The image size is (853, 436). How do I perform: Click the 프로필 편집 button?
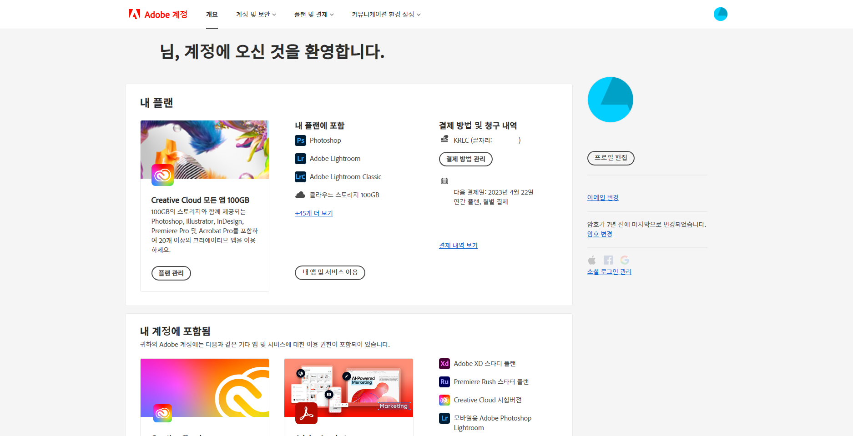611,158
